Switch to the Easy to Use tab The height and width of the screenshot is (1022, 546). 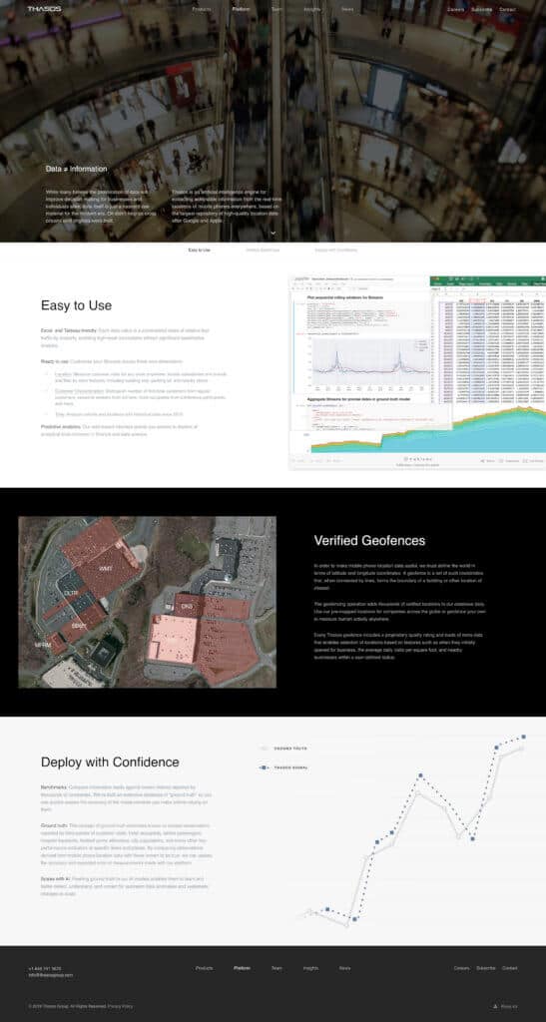coord(200,250)
